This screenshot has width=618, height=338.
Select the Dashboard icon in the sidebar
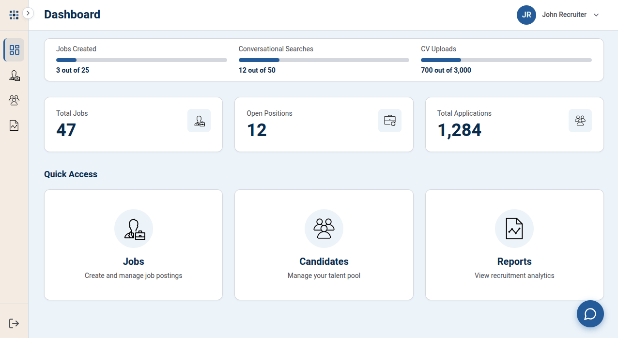pos(14,50)
